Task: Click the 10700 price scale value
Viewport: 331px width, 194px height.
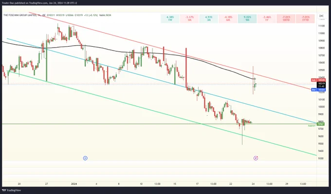Action: point(322,55)
